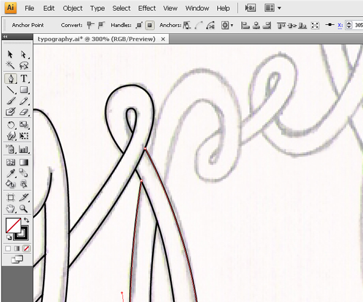Viewport: 363px width, 302px height.
Task: Connect selected end points
Action: (198, 25)
